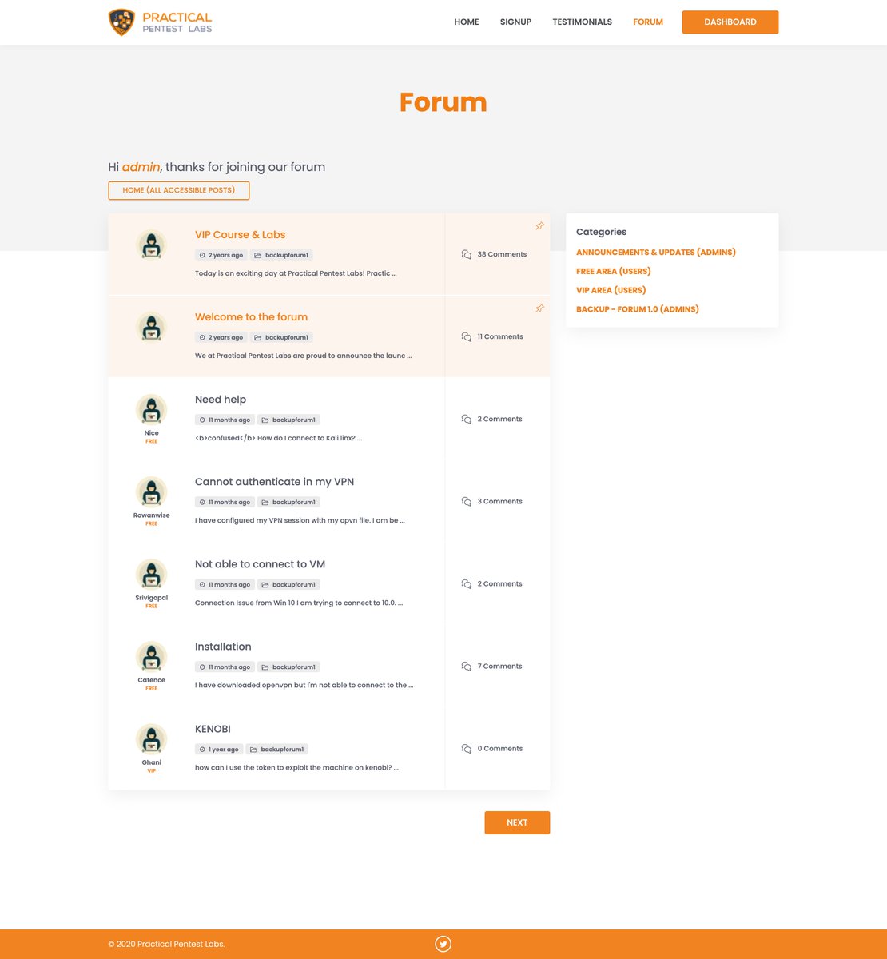Click the pin icon on VIP Course & Labs

point(539,226)
